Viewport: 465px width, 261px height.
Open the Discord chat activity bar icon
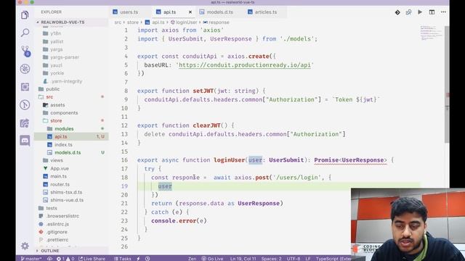click(25, 141)
